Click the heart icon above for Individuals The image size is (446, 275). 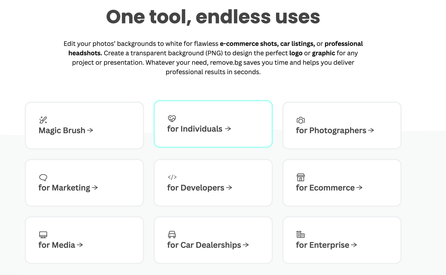(172, 119)
